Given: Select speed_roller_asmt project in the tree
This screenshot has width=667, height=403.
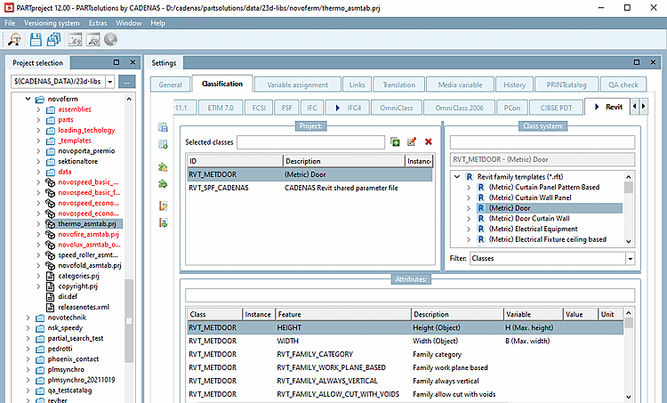Looking at the screenshot, I should click(x=88, y=254).
